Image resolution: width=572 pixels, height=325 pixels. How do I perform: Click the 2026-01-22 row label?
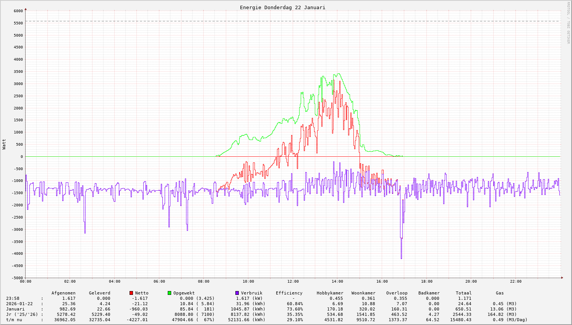19,304
